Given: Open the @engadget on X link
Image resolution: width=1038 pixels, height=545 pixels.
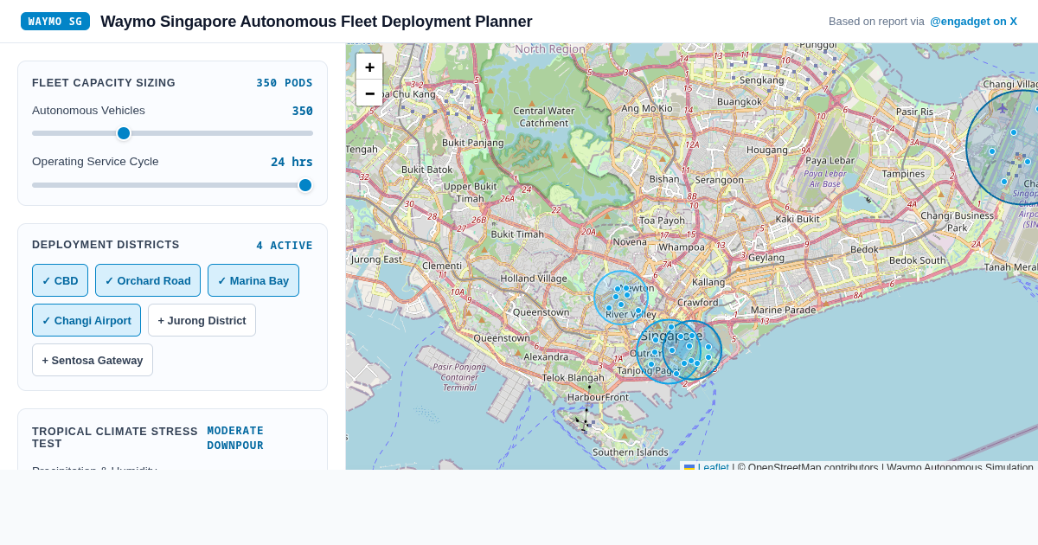Looking at the screenshot, I should pos(973,22).
